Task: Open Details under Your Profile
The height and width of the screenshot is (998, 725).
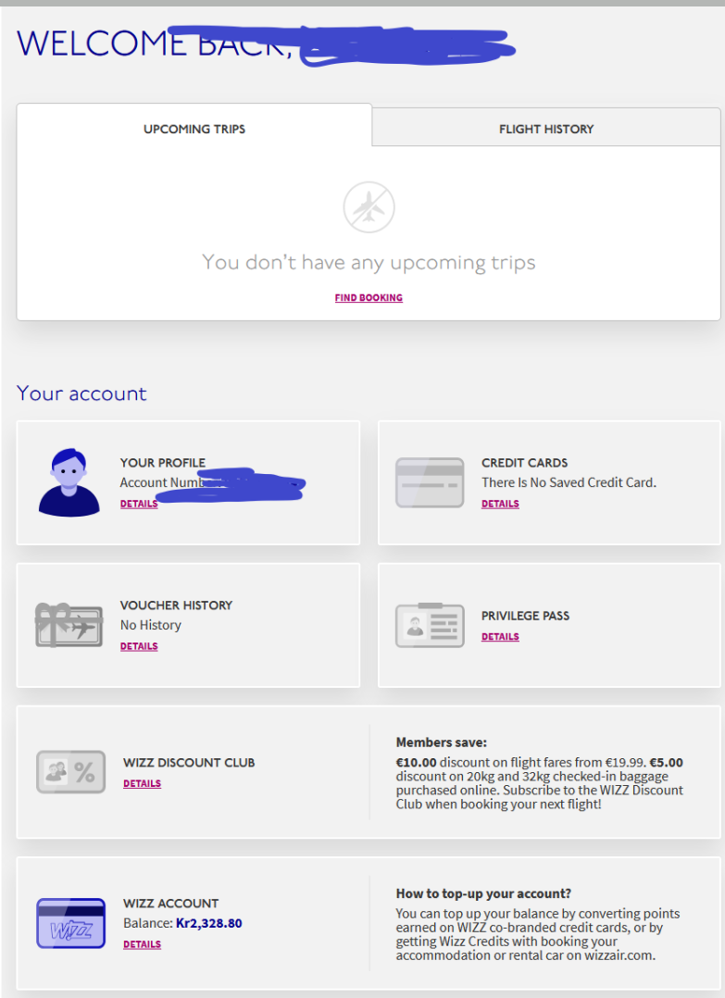Action: coord(139,504)
